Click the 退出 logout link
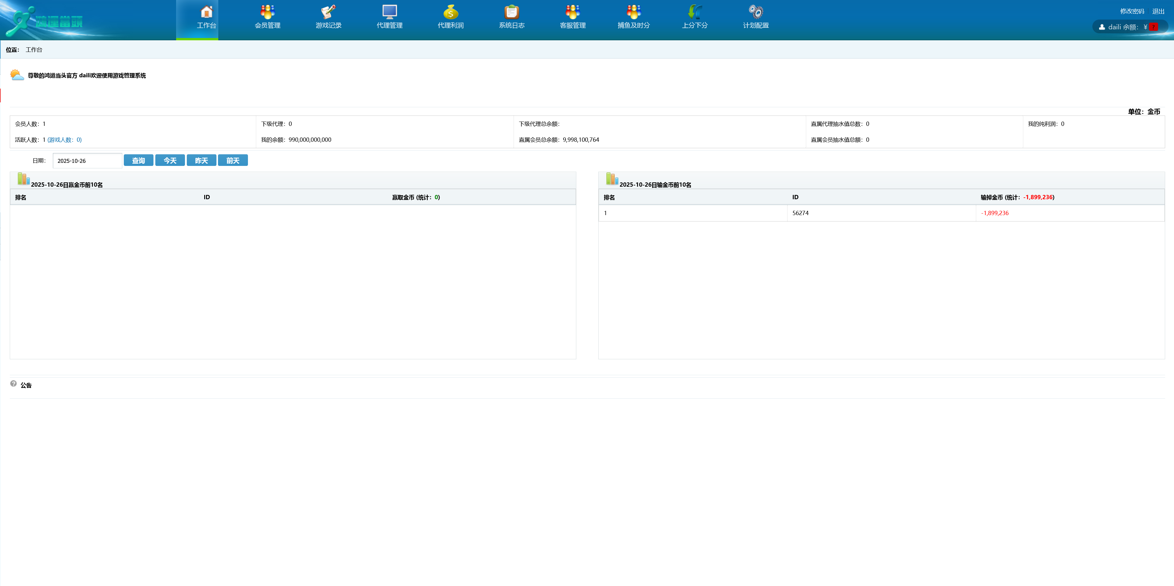This screenshot has width=1174, height=586. click(x=1158, y=11)
